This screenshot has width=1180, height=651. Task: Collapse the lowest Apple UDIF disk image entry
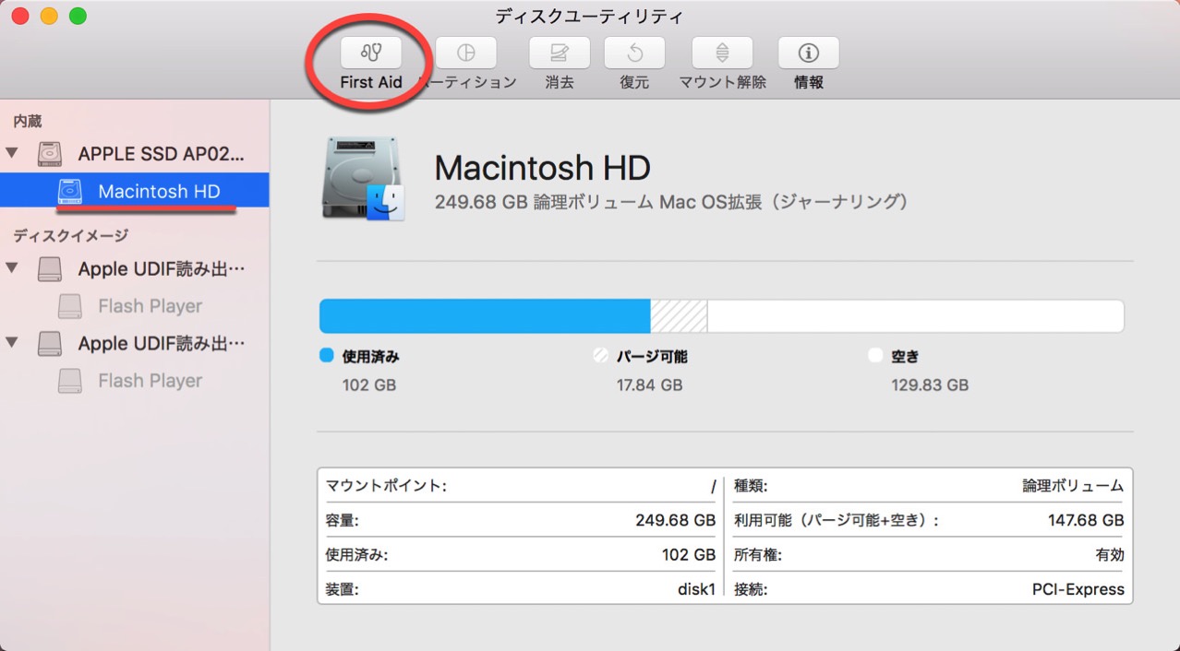click(x=12, y=343)
